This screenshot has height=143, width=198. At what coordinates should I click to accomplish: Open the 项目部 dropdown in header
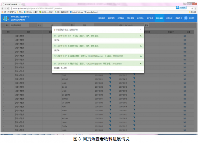192,19
